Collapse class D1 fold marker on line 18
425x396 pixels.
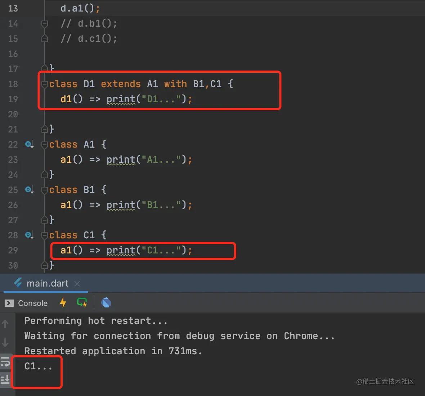(x=44, y=84)
